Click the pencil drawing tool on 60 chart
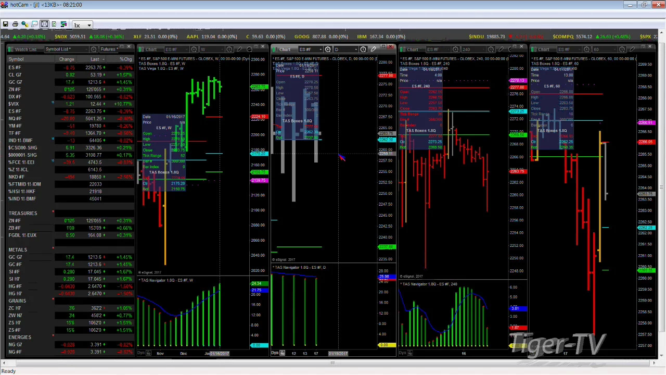The width and height of the screenshot is (666, 375). [x=633, y=49]
